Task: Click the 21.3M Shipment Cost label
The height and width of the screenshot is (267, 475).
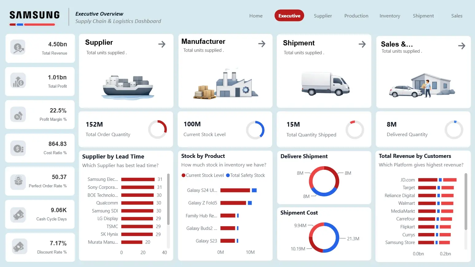Action: pyautogui.click(x=353, y=239)
